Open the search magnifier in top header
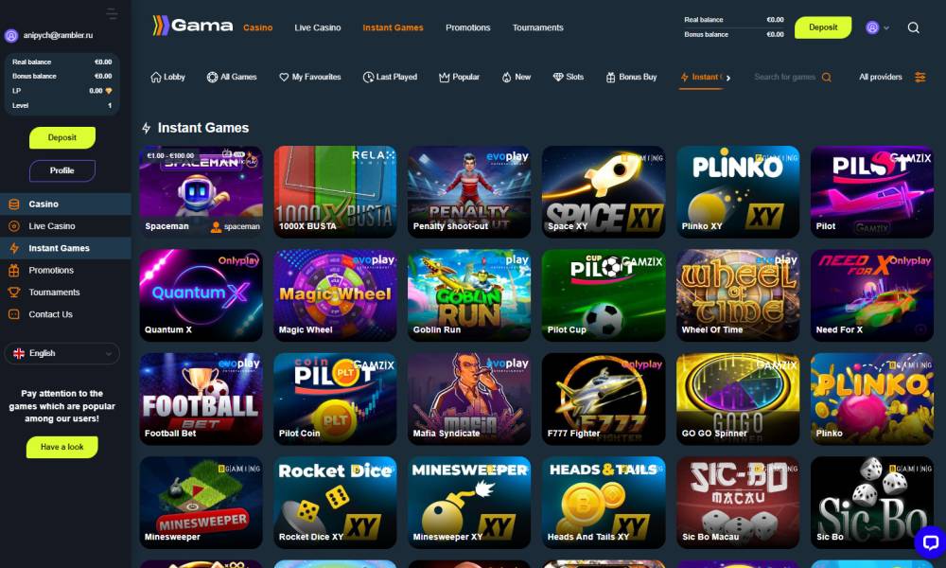This screenshot has width=946, height=568. coord(913,27)
